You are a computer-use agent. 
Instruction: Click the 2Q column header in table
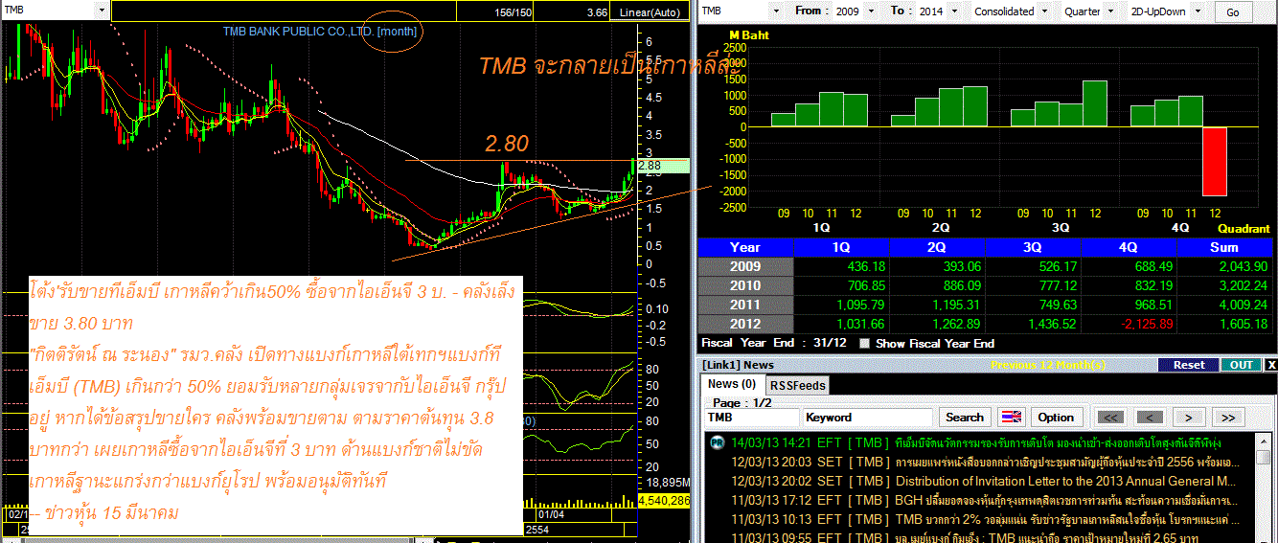[x=937, y=247]
